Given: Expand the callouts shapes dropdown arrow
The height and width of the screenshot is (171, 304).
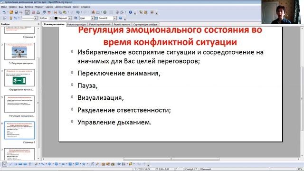Looking at the screenshot, I should pos(80,164).
